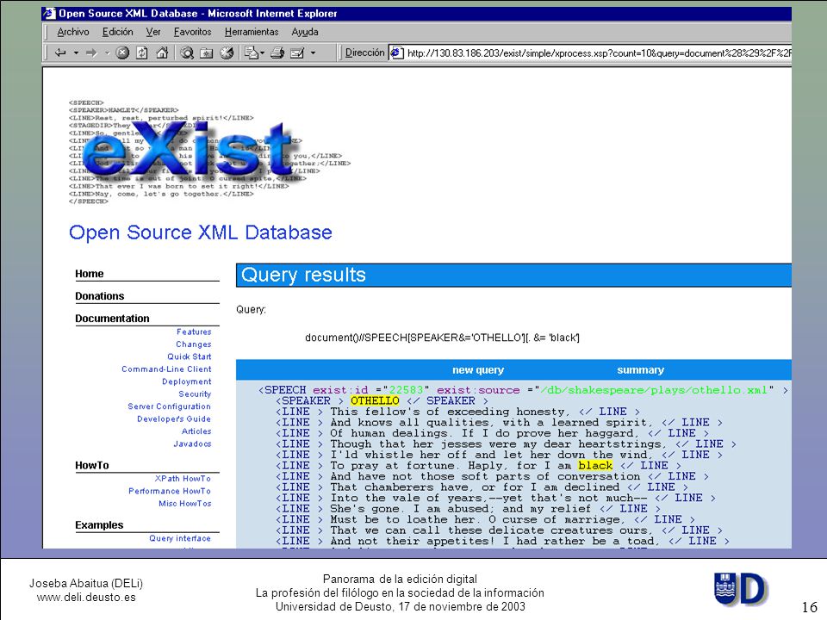The width and height of the screenshot is (827, 620).
Task: Open the Security link
Action: tap(195, 394)
